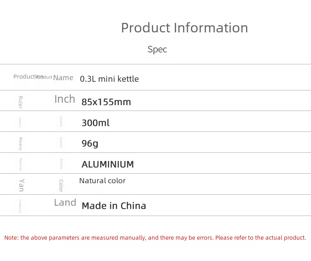Select the 85x155mm dimension value

[x=106, y=102]
